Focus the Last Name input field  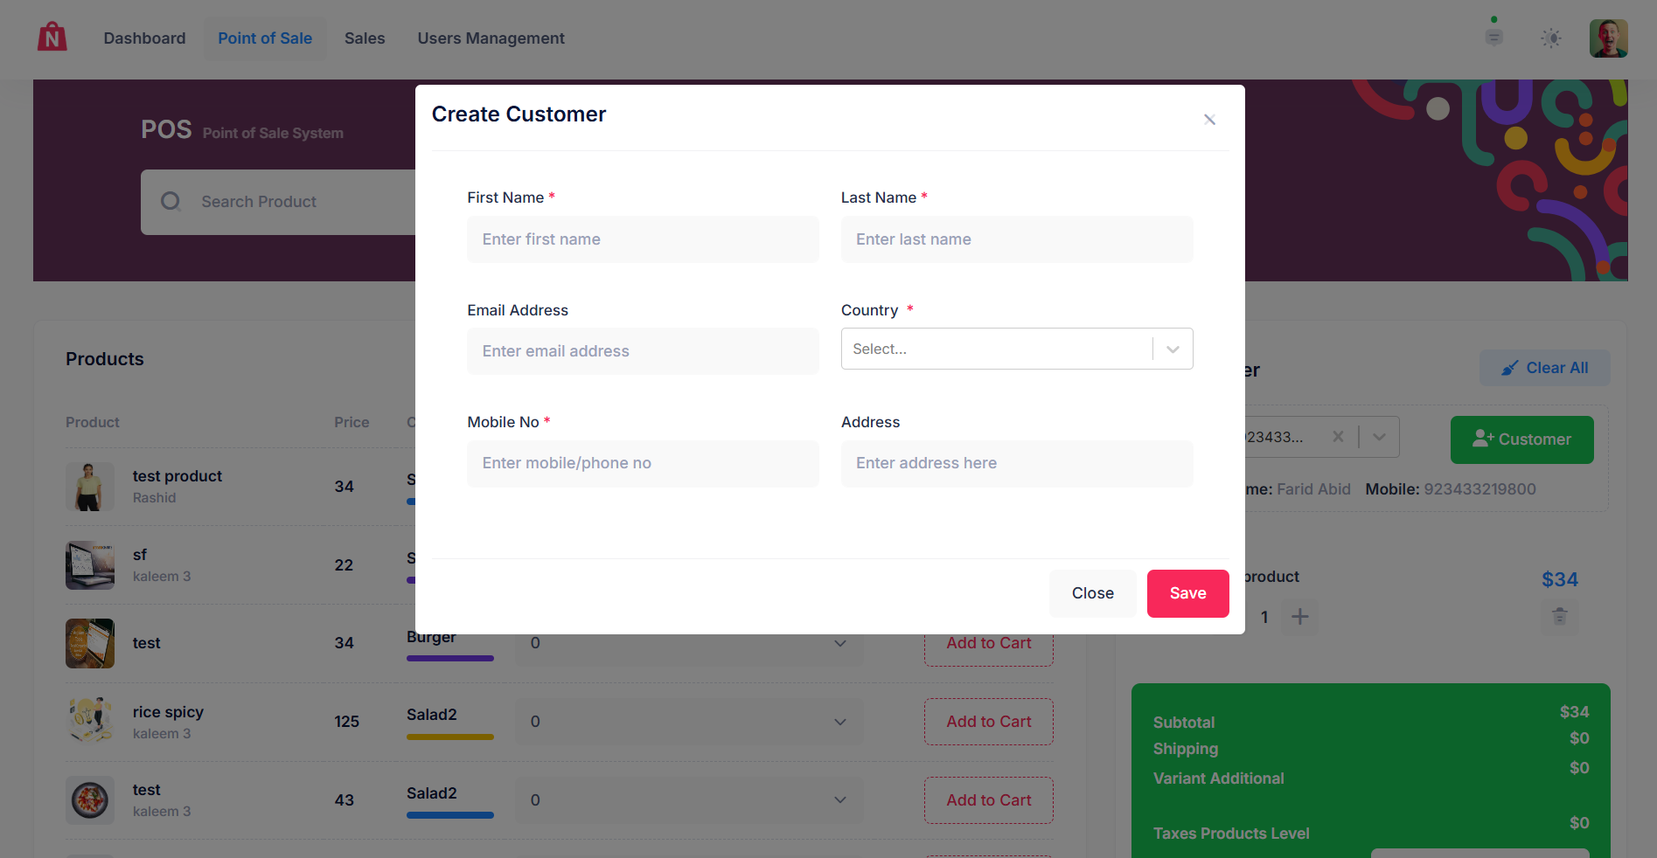click(1017, 239)
